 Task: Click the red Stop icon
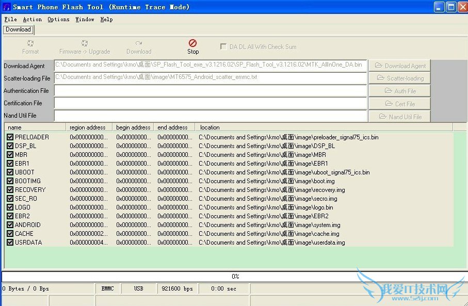[192, 43]
